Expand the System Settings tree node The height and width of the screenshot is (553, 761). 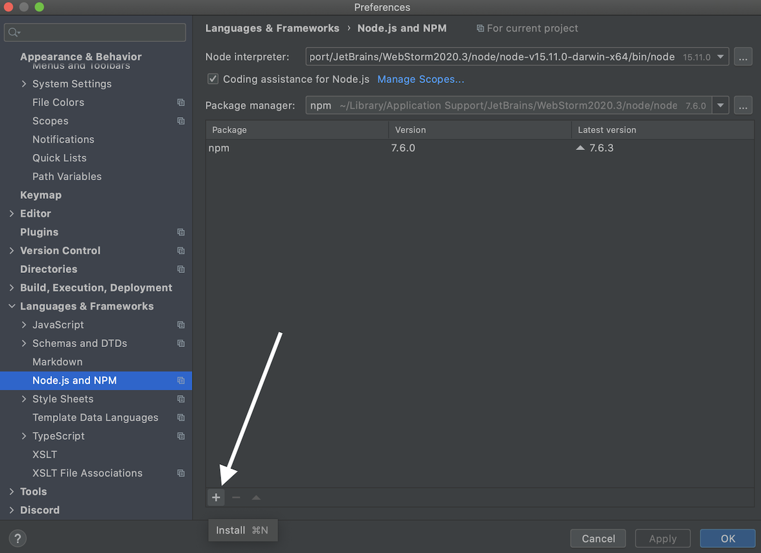(24, 84)
